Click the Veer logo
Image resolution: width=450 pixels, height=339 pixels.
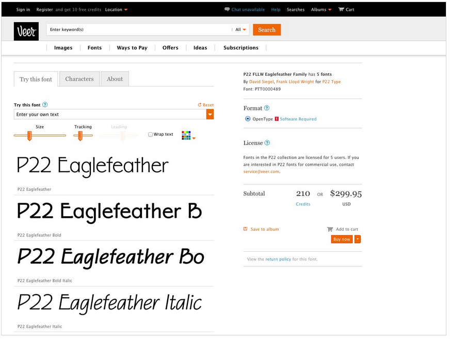point(26,31)
